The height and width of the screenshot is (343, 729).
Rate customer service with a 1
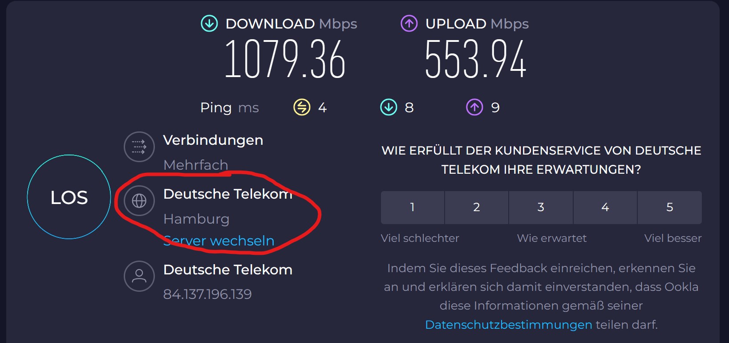(412, 207)
